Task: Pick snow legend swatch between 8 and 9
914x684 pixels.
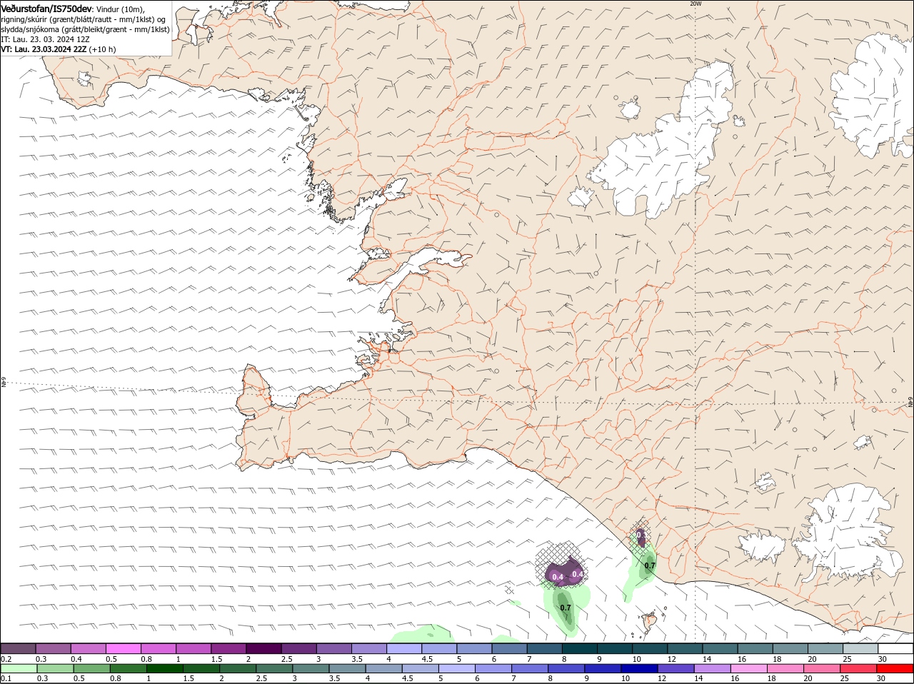Action: 579,648
